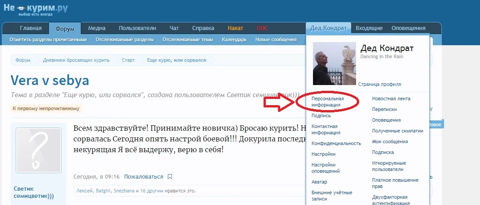The image size is (480, 205).
Task: Open Входящие in the top bar
Action: point(369,28)
